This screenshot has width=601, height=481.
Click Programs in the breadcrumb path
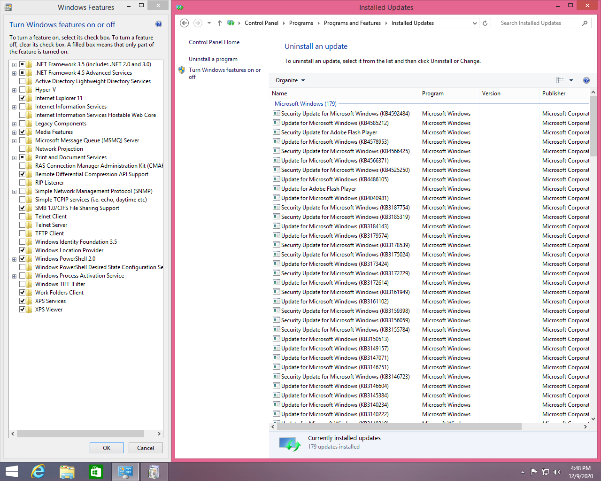[x=301, y=23]
